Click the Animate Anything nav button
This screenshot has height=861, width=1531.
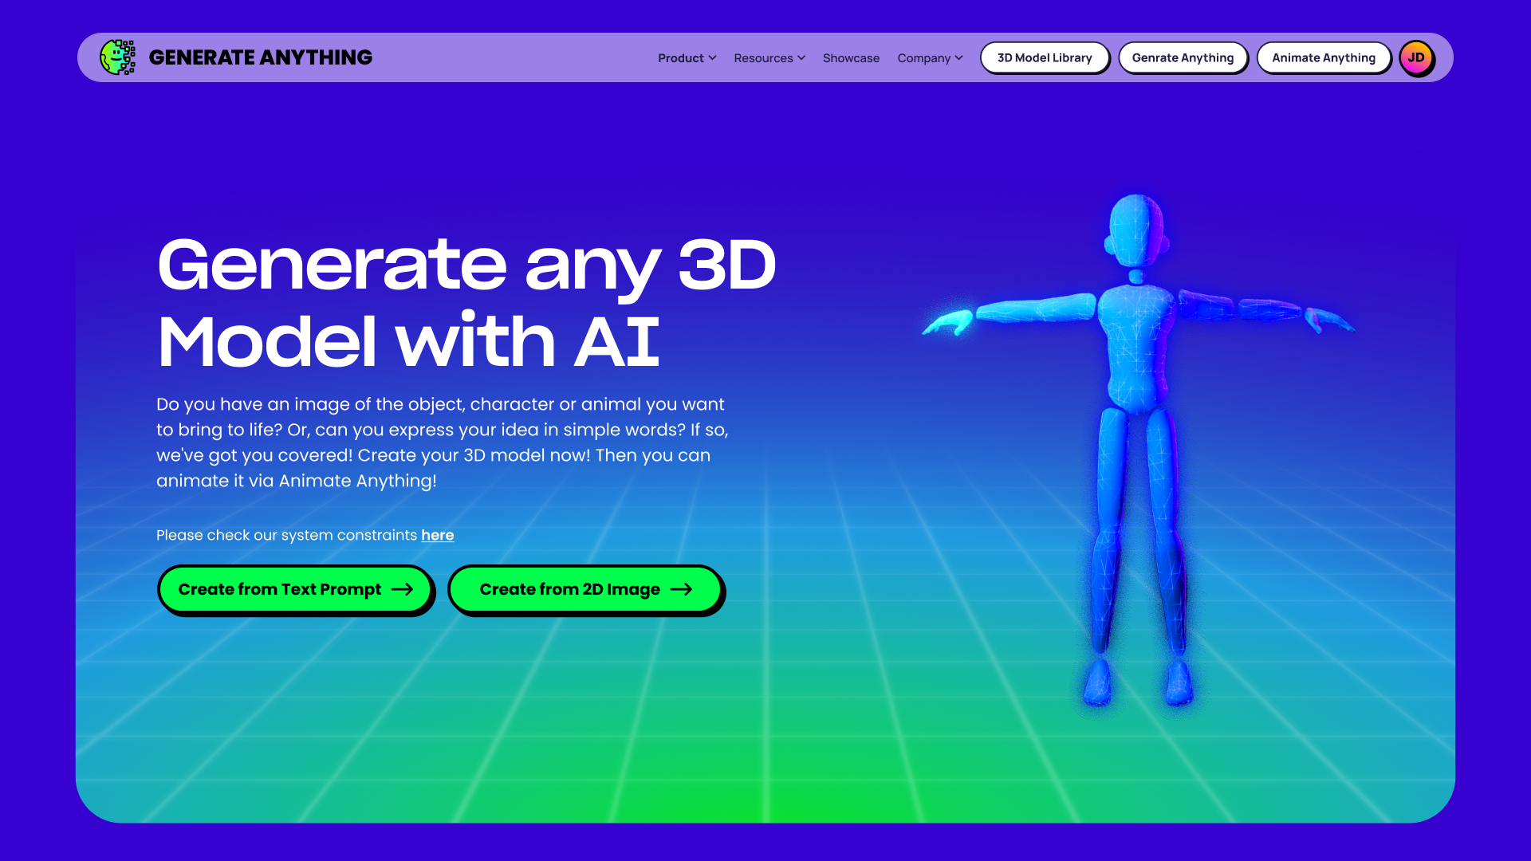click(1324, 58)
